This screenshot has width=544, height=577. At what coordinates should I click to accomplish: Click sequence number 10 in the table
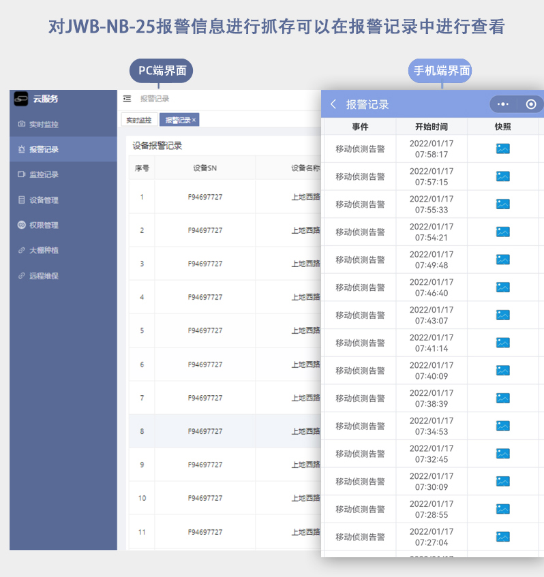pyautogui.click(x=142, y=498)
